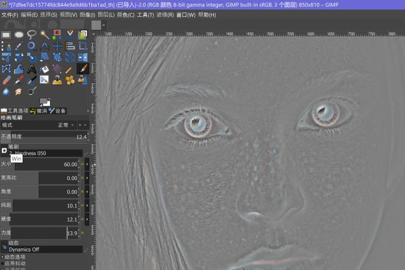Select the Rectangle Select tool
The width and height of the screenshot is (405, 270).
[x=6, y=35]
